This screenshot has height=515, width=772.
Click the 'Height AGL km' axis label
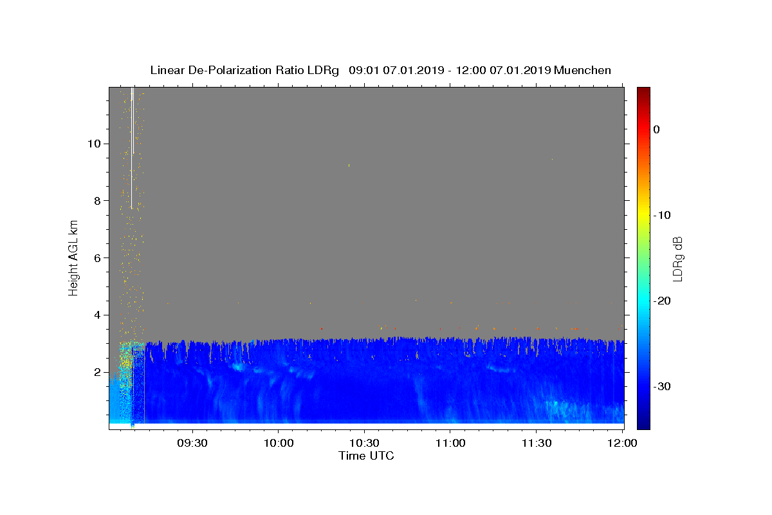pos(73,257)
